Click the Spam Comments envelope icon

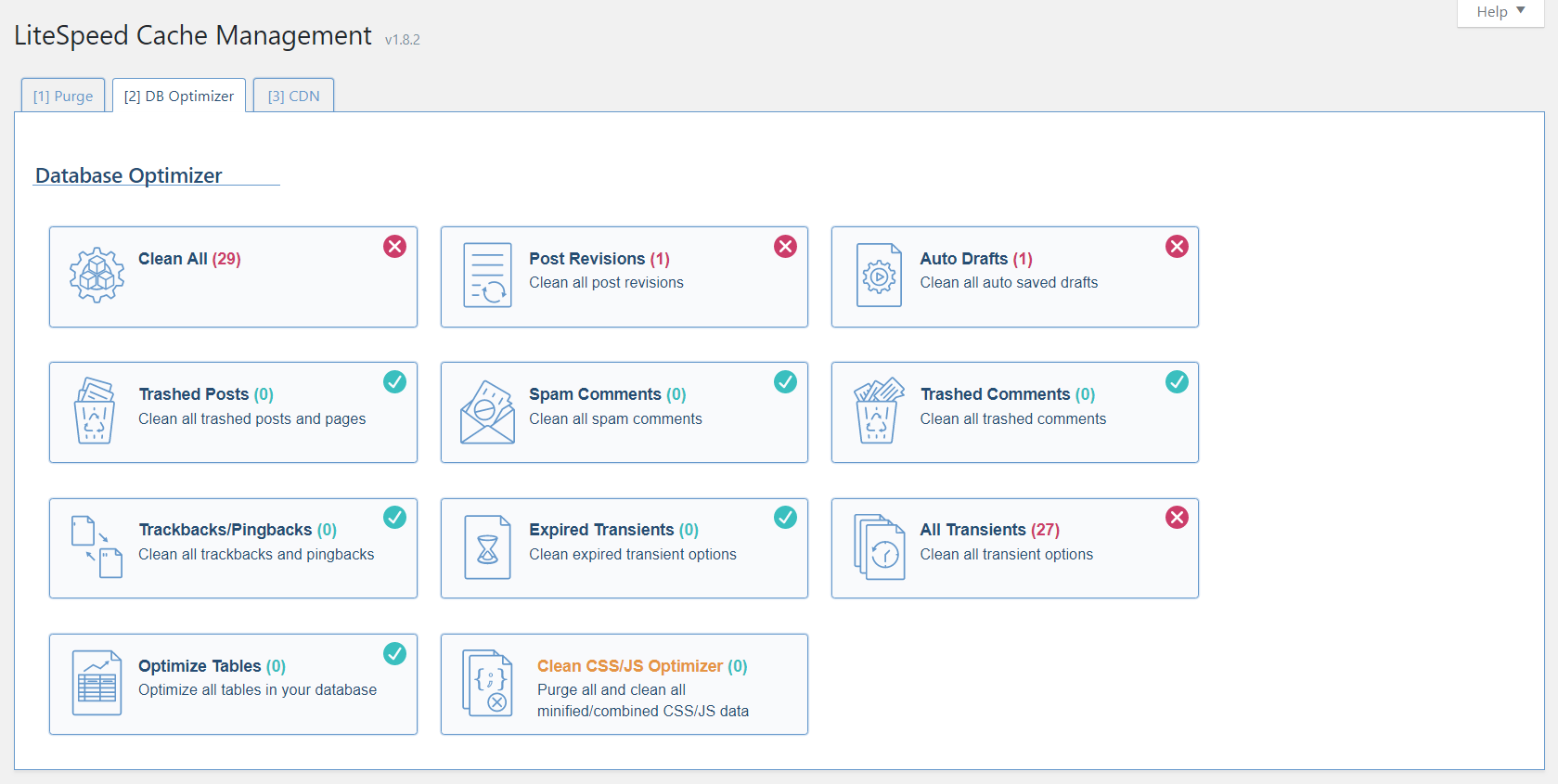tap(487, 412)
